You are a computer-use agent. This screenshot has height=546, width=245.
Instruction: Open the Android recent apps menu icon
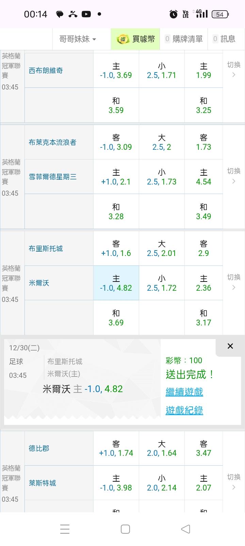click(65, 529)
